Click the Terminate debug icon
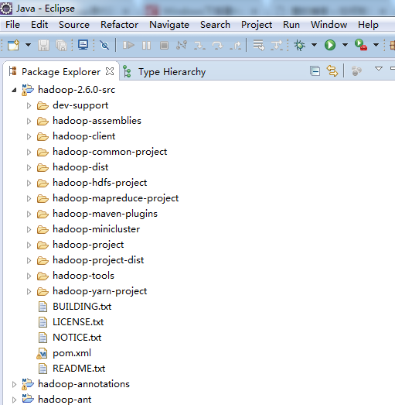 pos(164,46)
